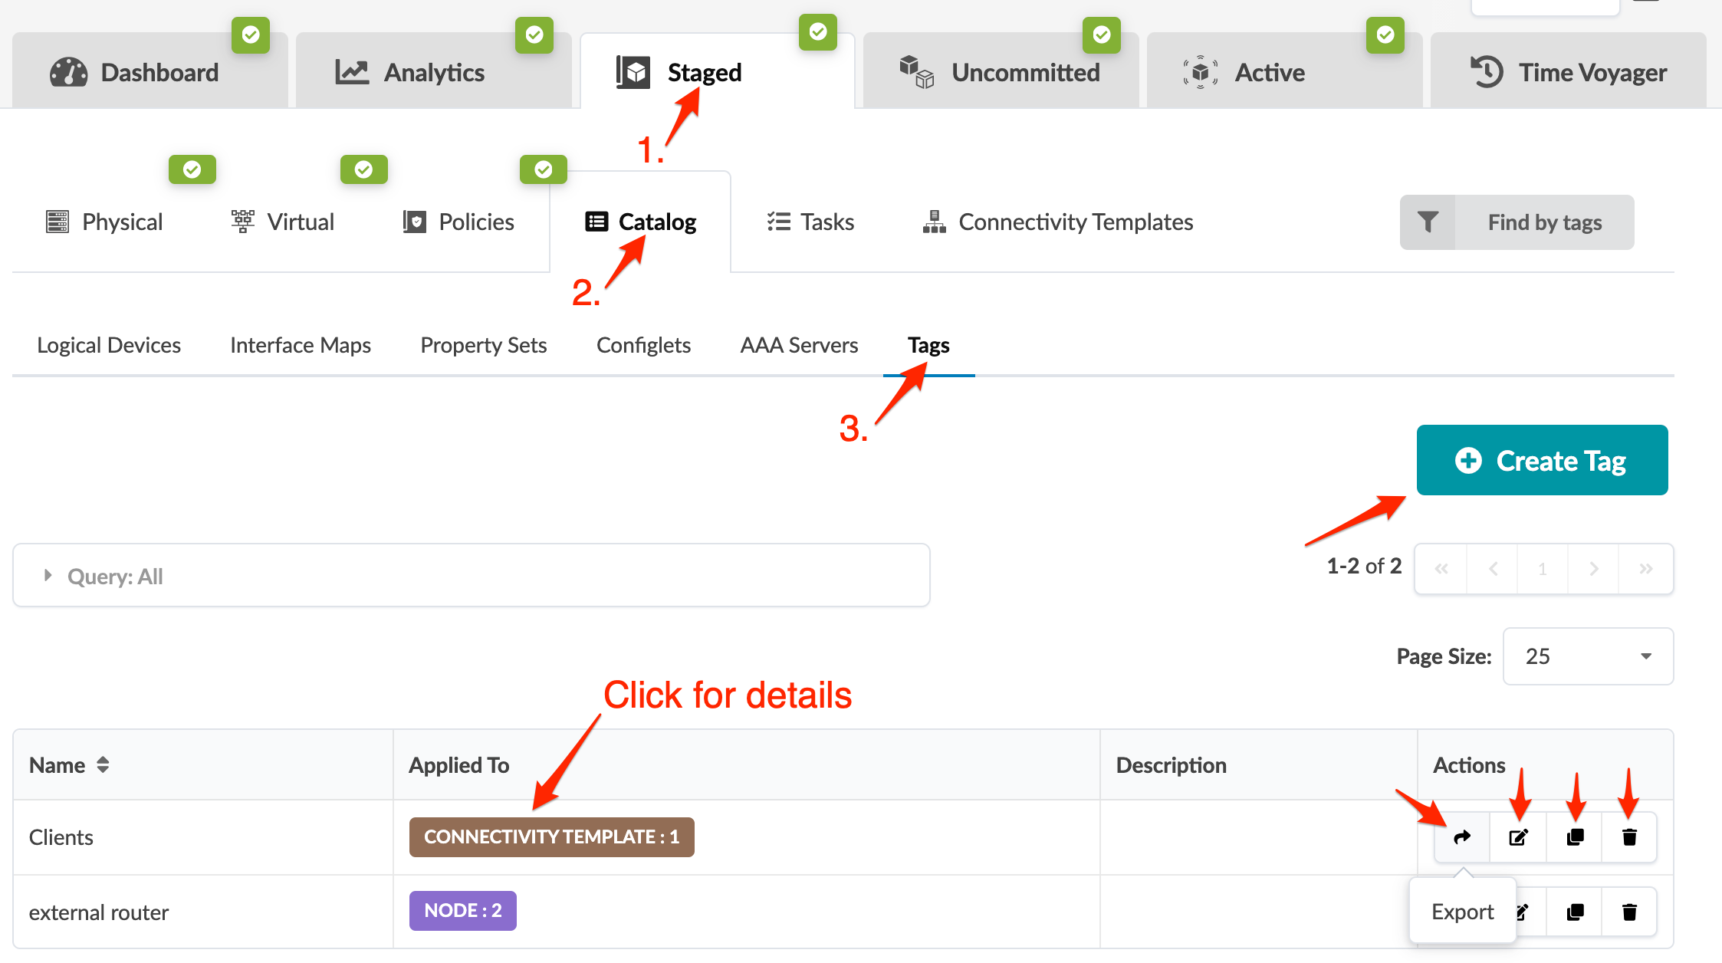
Task: Click the Export icon for Clients tag
Action: coord(1462,837)
